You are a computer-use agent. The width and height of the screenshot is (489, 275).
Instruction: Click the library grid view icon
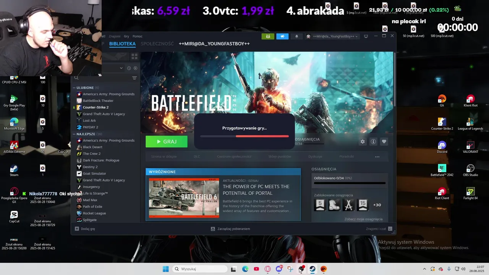[134, 57]
